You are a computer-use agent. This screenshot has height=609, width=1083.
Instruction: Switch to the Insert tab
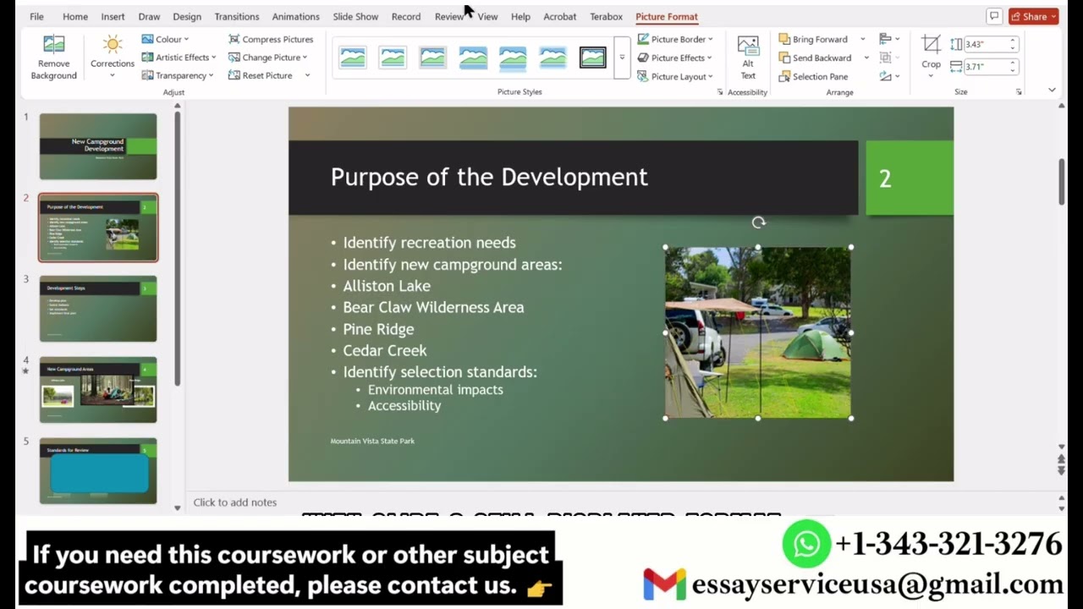coord(113,16)
